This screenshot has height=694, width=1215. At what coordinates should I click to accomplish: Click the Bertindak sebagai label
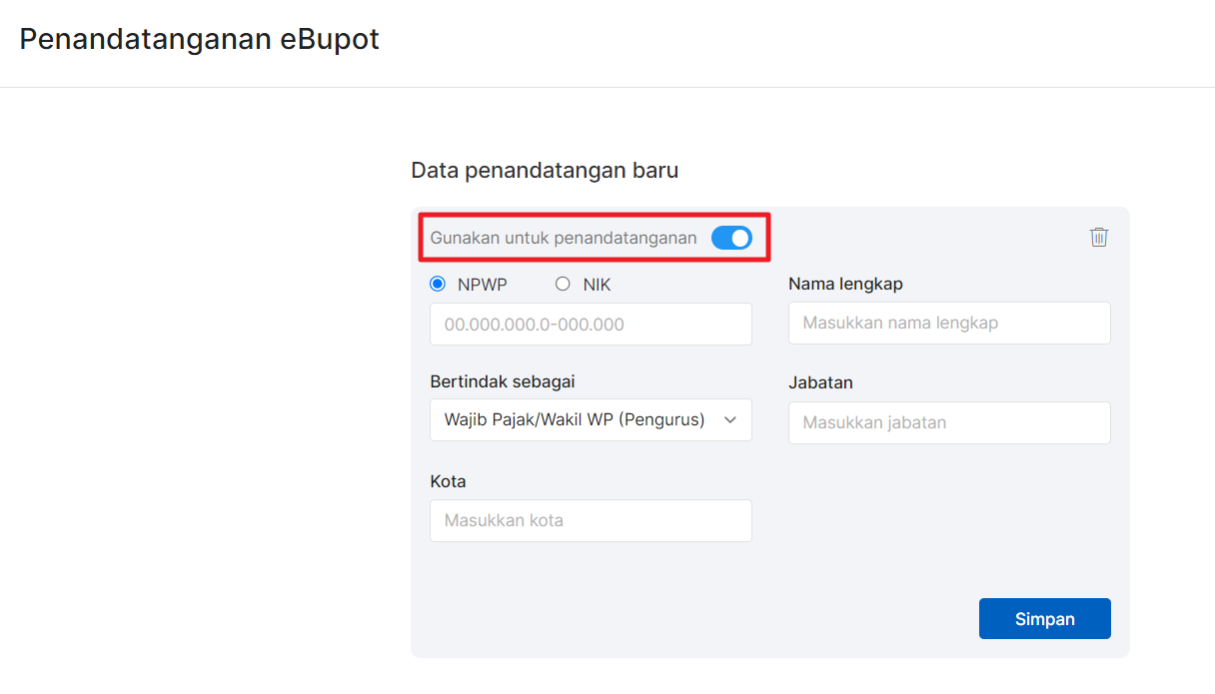[503, 381]
